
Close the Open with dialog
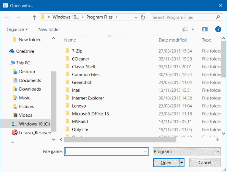(x=221, y=6)
